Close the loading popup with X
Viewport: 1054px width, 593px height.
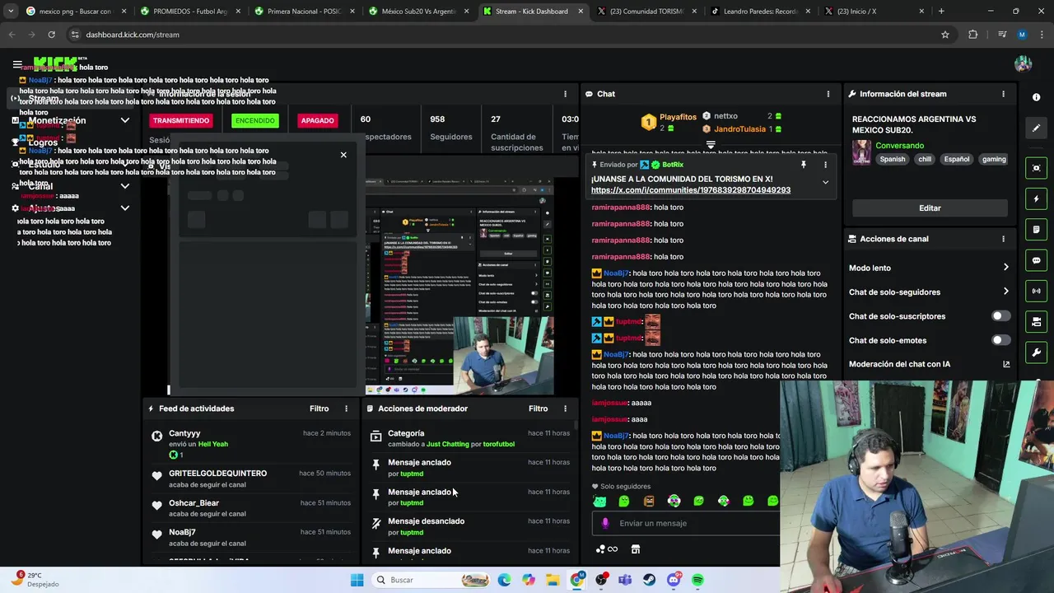point(343,155)
